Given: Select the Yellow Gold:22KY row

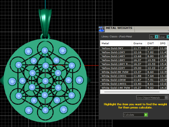Looking at the screenshot, I should [x=133, y=68].
